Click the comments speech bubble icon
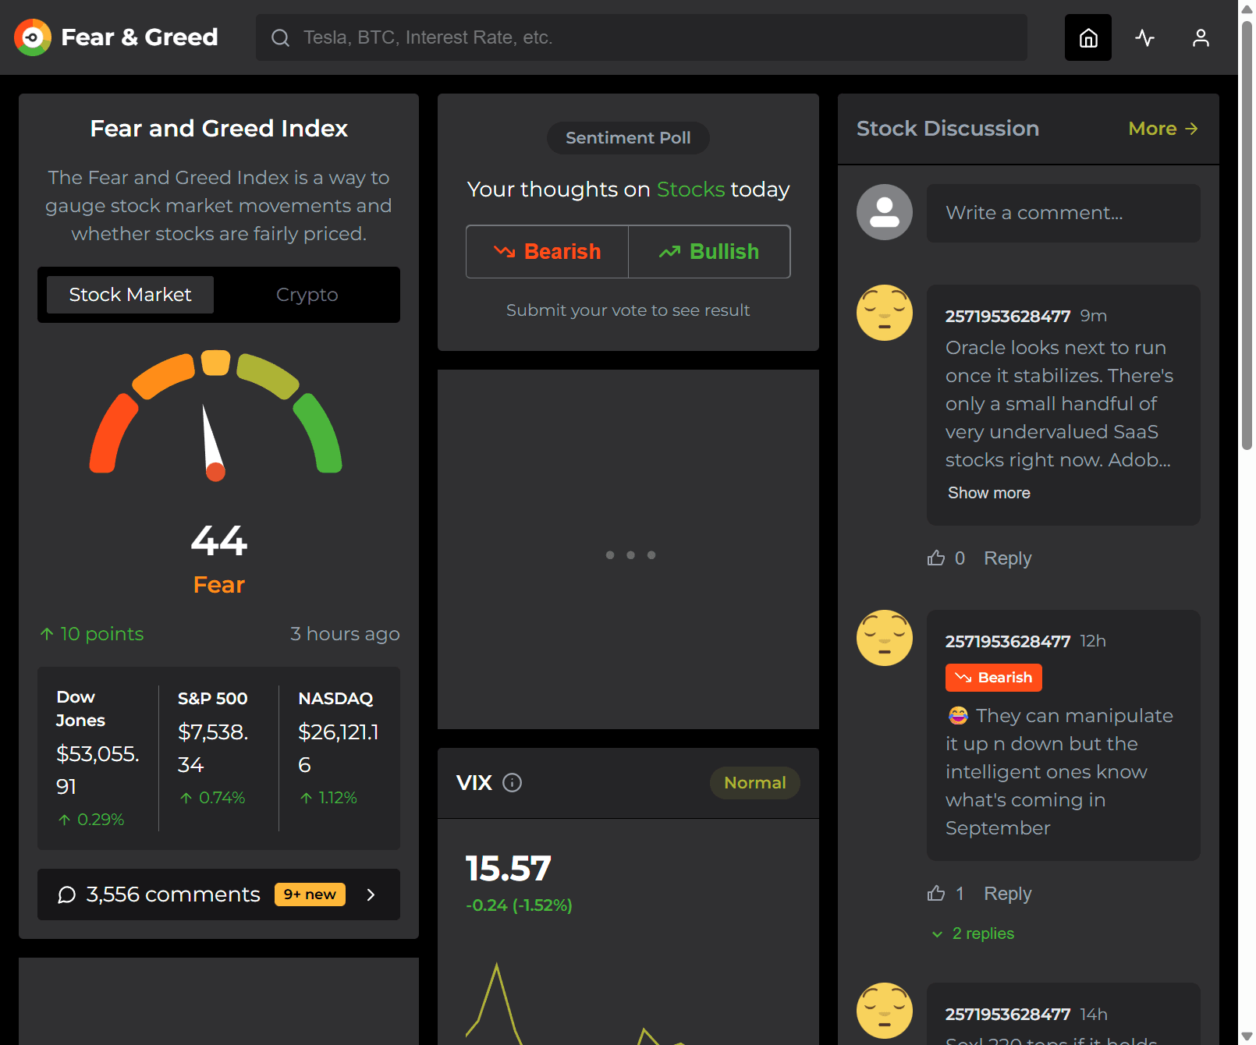The width and height of the screenshot is (1256, 1045). click(x=67, y=894)
